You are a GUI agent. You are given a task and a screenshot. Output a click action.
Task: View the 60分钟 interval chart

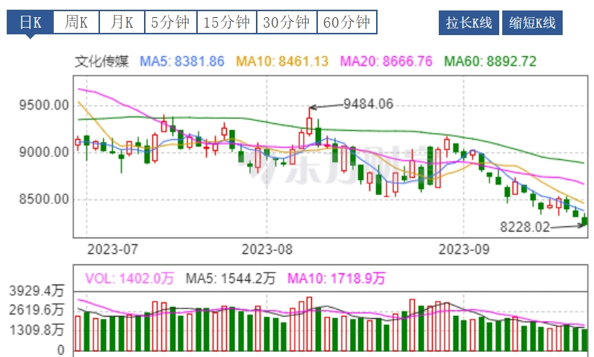click(x=346, y=22)
